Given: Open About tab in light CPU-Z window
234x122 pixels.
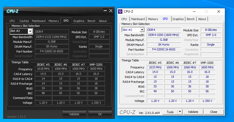Looking at the screenshot, I should pos(202,19).
